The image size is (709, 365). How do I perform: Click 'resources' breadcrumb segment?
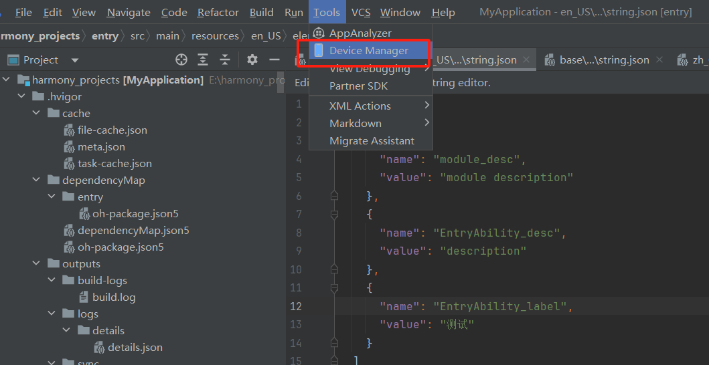point(215,35)
